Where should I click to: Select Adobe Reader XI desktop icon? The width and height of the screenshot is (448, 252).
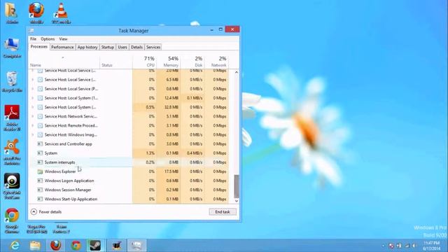[x=12, y=118]
